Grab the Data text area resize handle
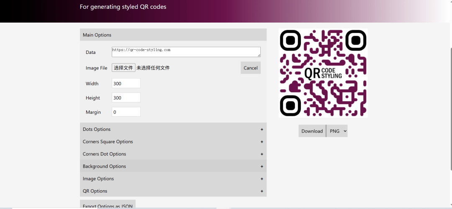The height and width of the screenshot is (209, 452). (x=259, y=55)
